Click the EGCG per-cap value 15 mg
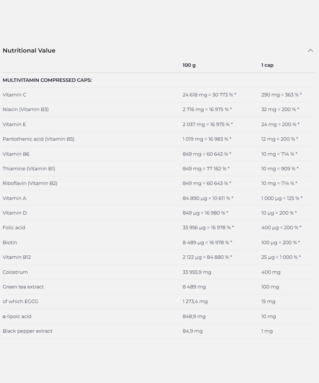This screenshot has width=319, height=383. 268,302
